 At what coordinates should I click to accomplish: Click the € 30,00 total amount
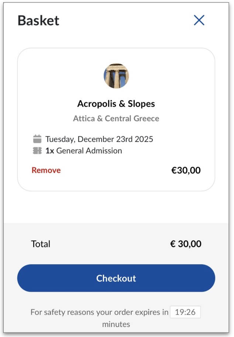pos(186,244)
